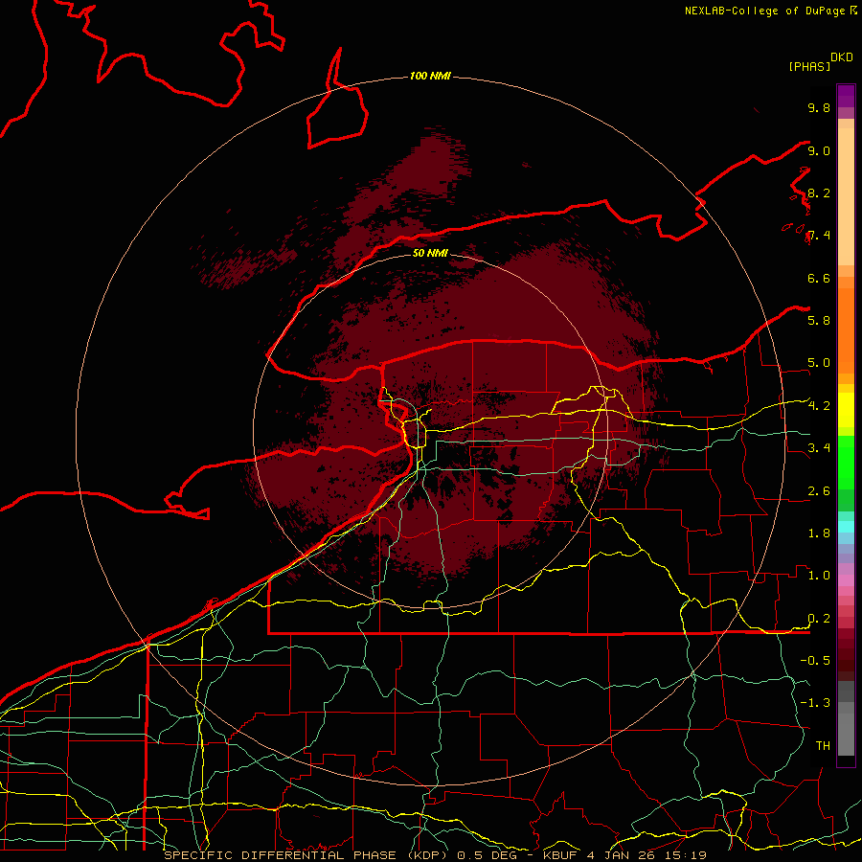The height and width of the screenshot is (862, 862).
Task: Click the -0.5 scale label
Action: 815,660
